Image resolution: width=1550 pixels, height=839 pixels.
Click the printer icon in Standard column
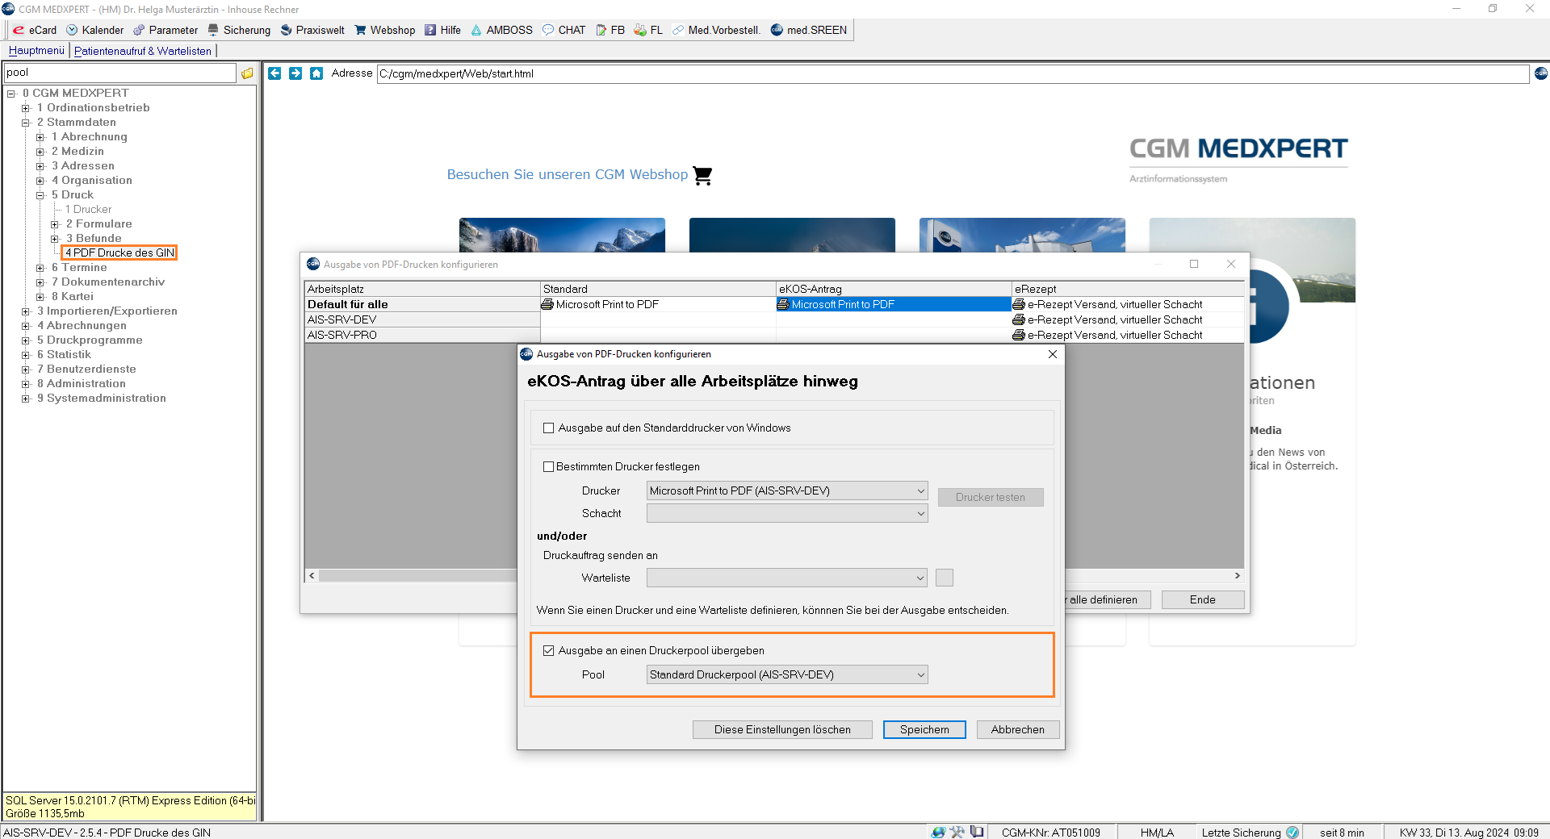[x=547, y=304]
